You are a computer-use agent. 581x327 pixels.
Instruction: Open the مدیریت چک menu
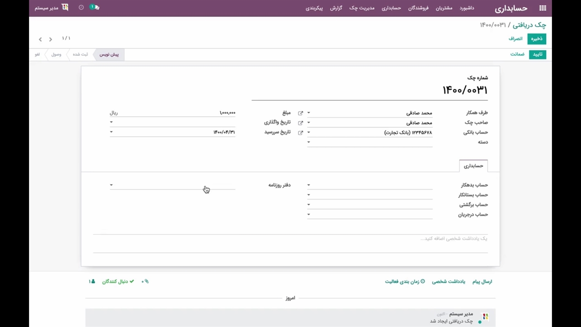(362, 8)
